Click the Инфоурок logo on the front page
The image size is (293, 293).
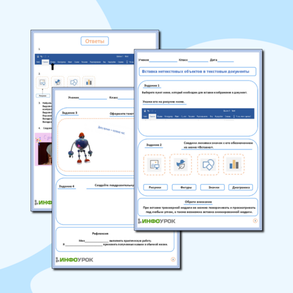pos(157,221)
